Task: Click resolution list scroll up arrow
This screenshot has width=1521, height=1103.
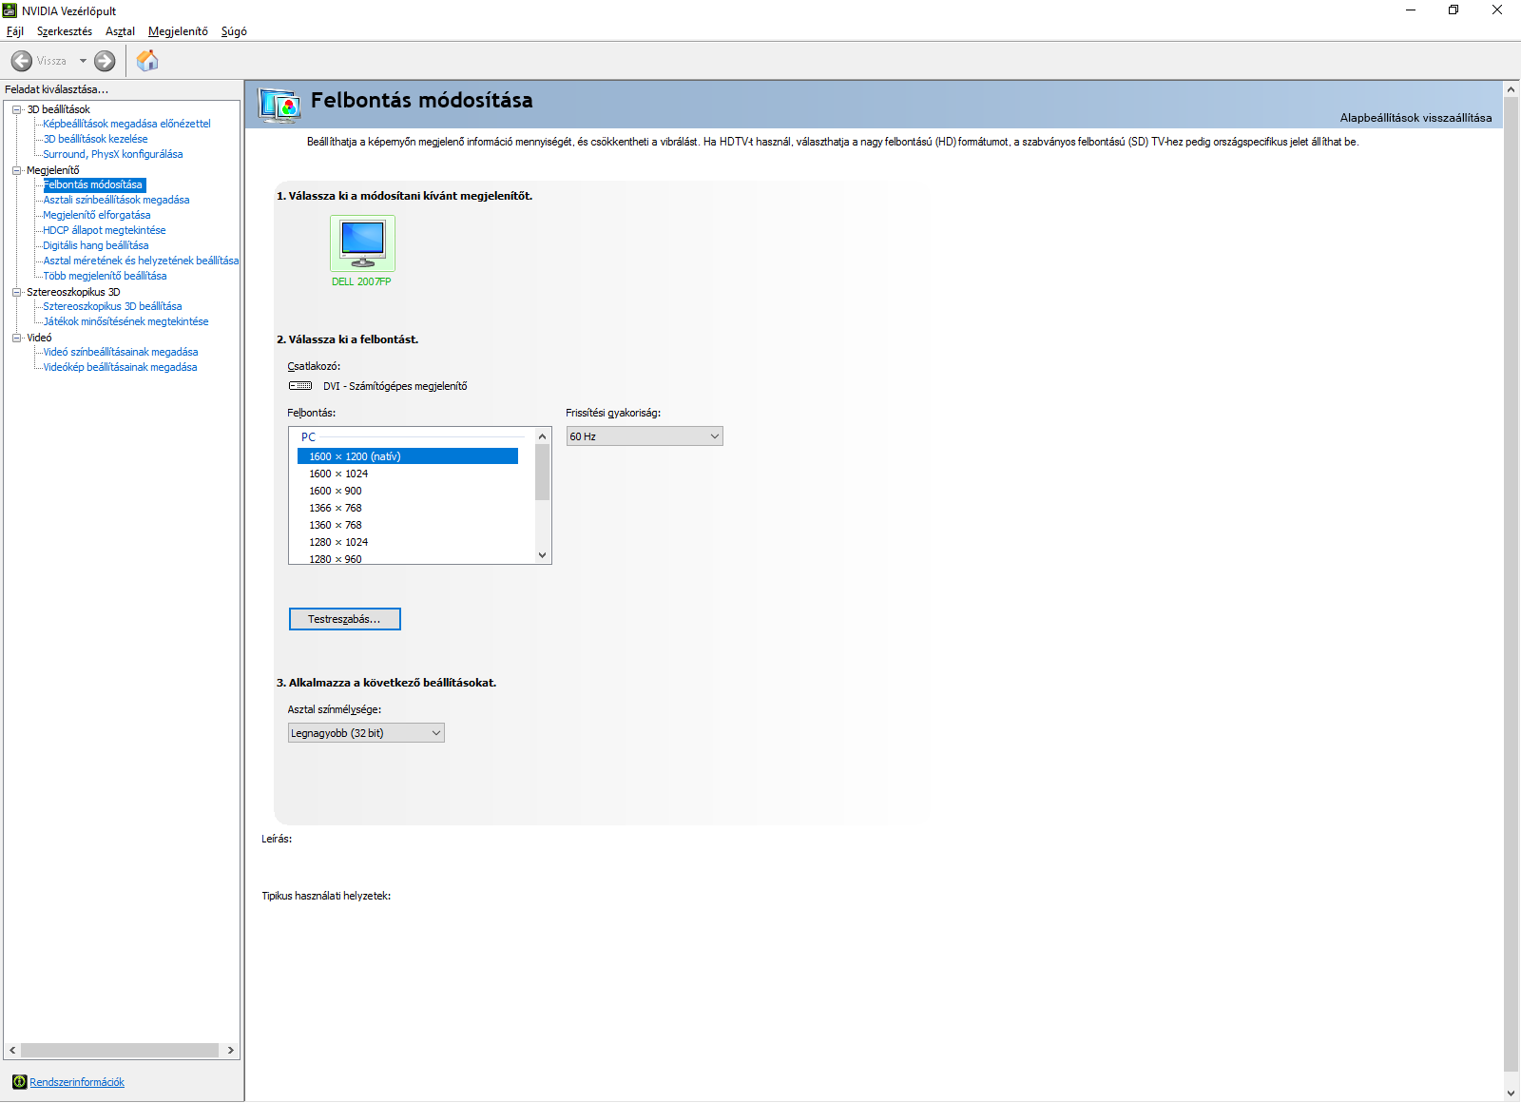Action: click(x=543, y=435)
